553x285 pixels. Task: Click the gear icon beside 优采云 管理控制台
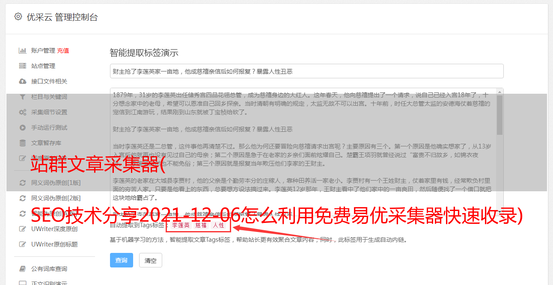point(18,17)
